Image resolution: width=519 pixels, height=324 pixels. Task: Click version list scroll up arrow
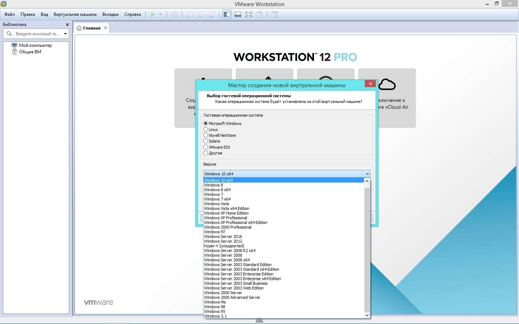tap(367, 181)
